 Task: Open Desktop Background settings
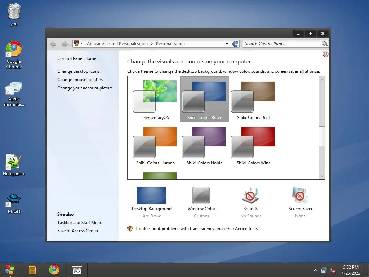point(152,202)
